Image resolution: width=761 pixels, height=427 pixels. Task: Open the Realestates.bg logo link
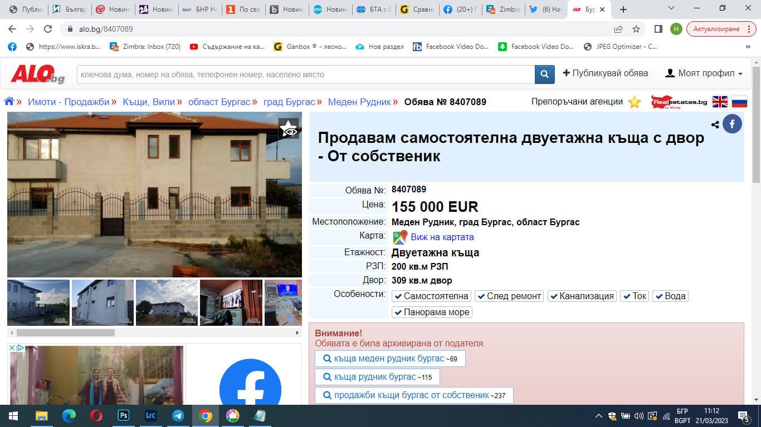click(x=679, y=102)
